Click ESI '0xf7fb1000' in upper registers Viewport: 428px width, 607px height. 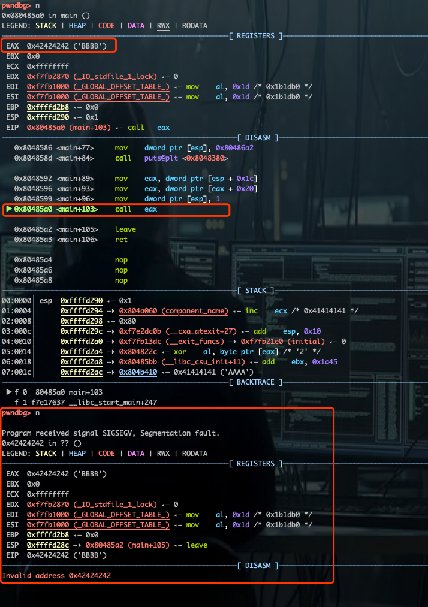(x=47, y=97)
